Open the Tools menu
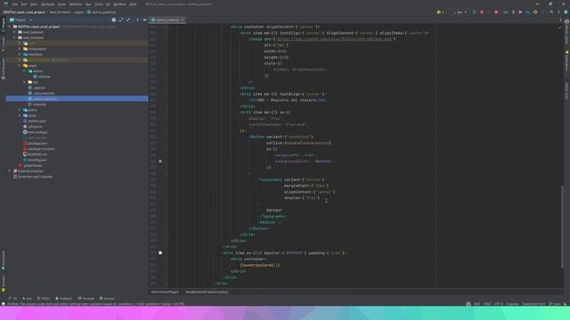The width and height of the screenshot is (570, 320). point(99,4)
